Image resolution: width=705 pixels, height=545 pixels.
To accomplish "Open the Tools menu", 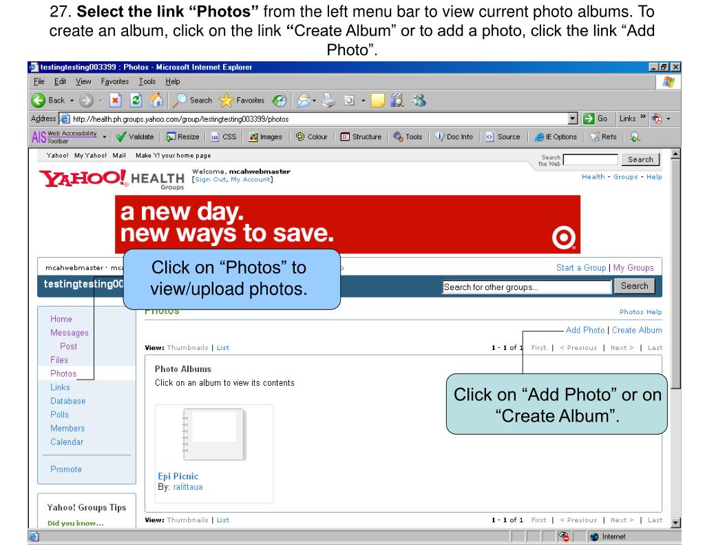I will coord(147,81).
